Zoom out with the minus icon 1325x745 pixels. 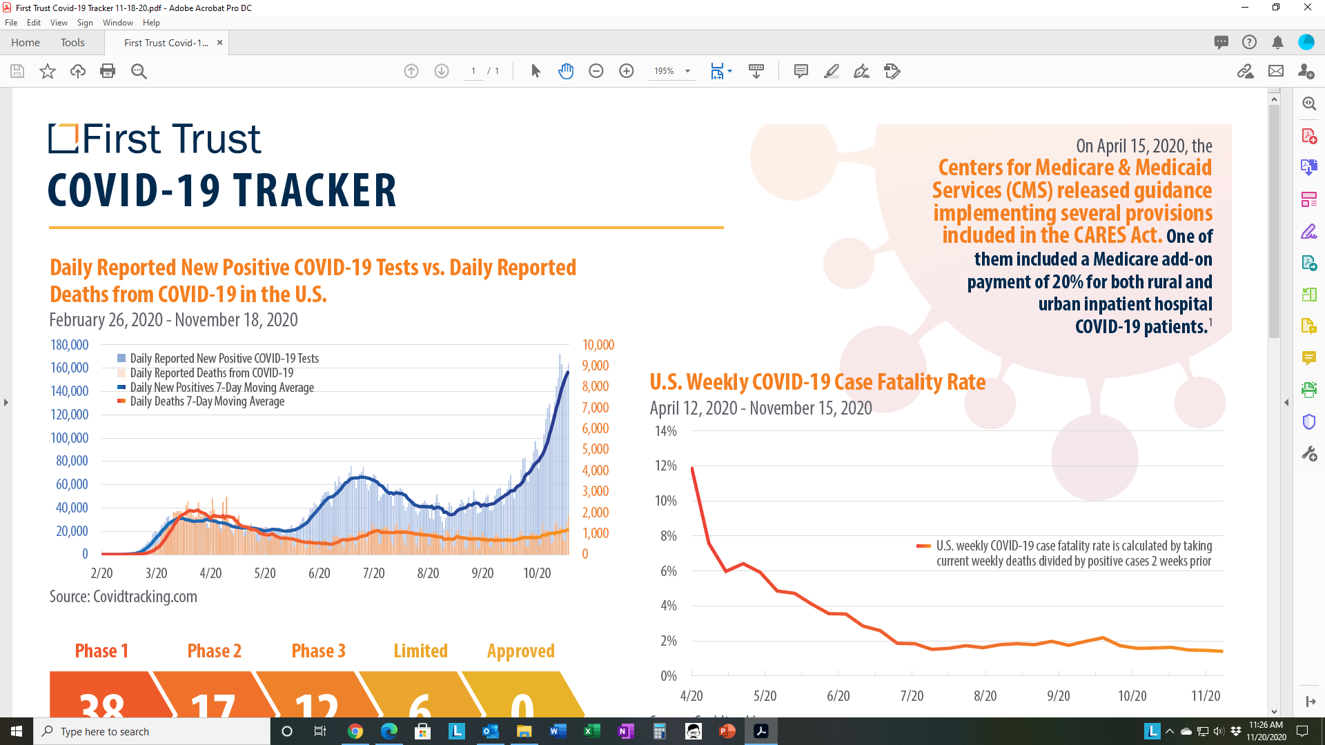pos(596,71)
